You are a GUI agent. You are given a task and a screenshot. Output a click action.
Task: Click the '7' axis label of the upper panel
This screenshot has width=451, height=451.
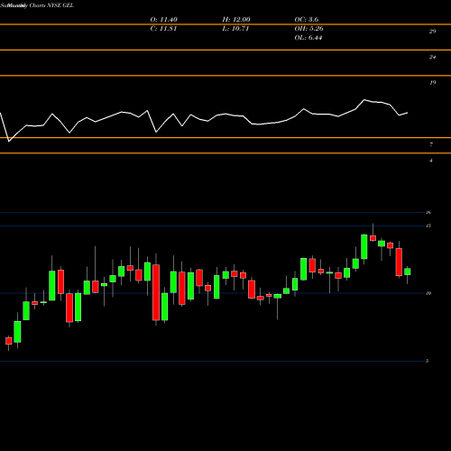click(x=431, y=144)
